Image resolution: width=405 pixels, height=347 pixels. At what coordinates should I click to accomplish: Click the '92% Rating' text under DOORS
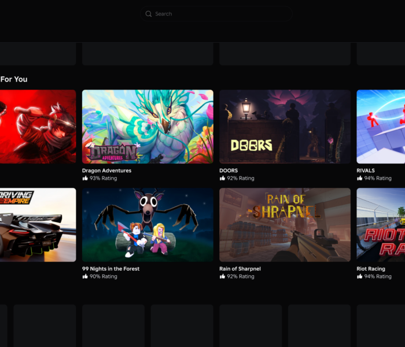click(241, 178)
